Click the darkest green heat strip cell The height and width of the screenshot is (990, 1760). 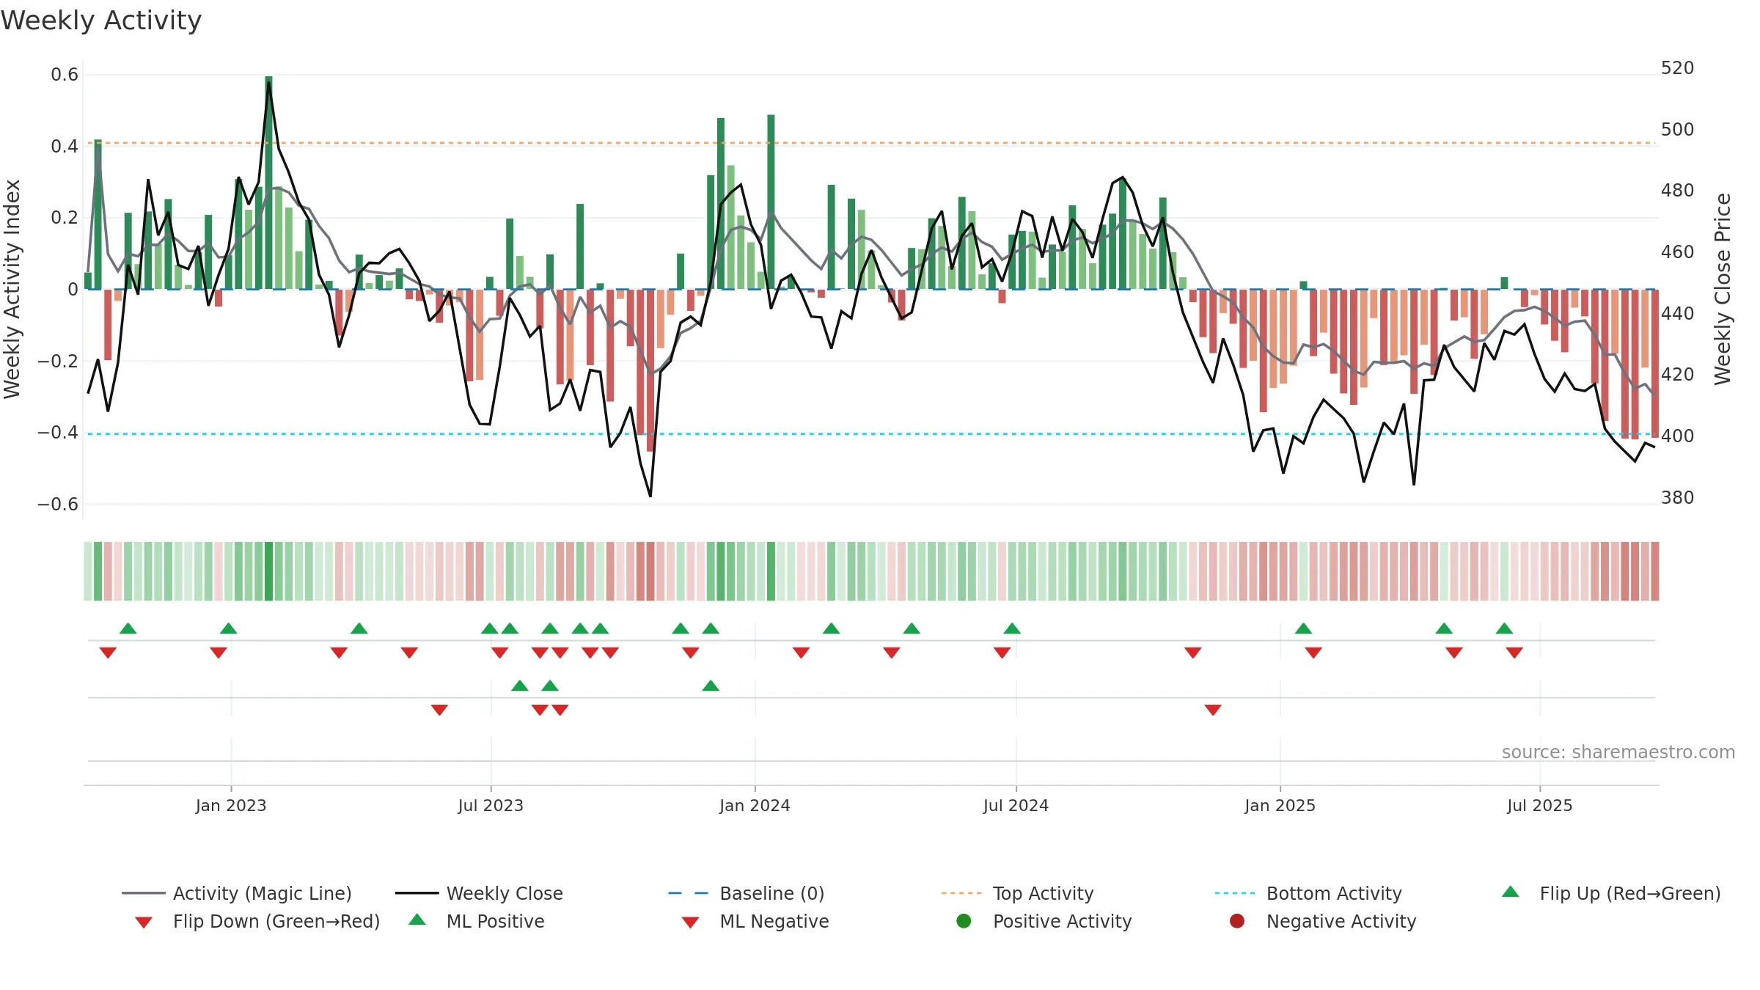pyautogui.click(x=268, y=571)
